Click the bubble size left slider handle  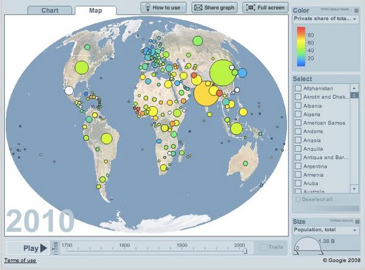point(296,252)
